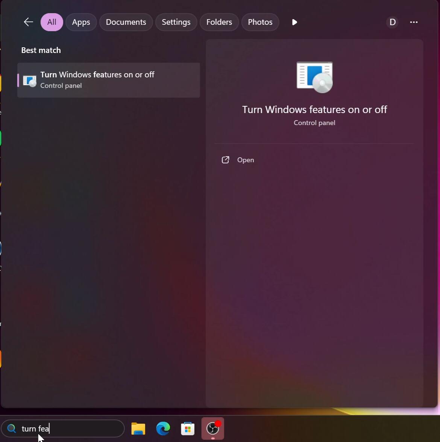
Task: Click the Open link in the details pane
Action: pos(245,160)
